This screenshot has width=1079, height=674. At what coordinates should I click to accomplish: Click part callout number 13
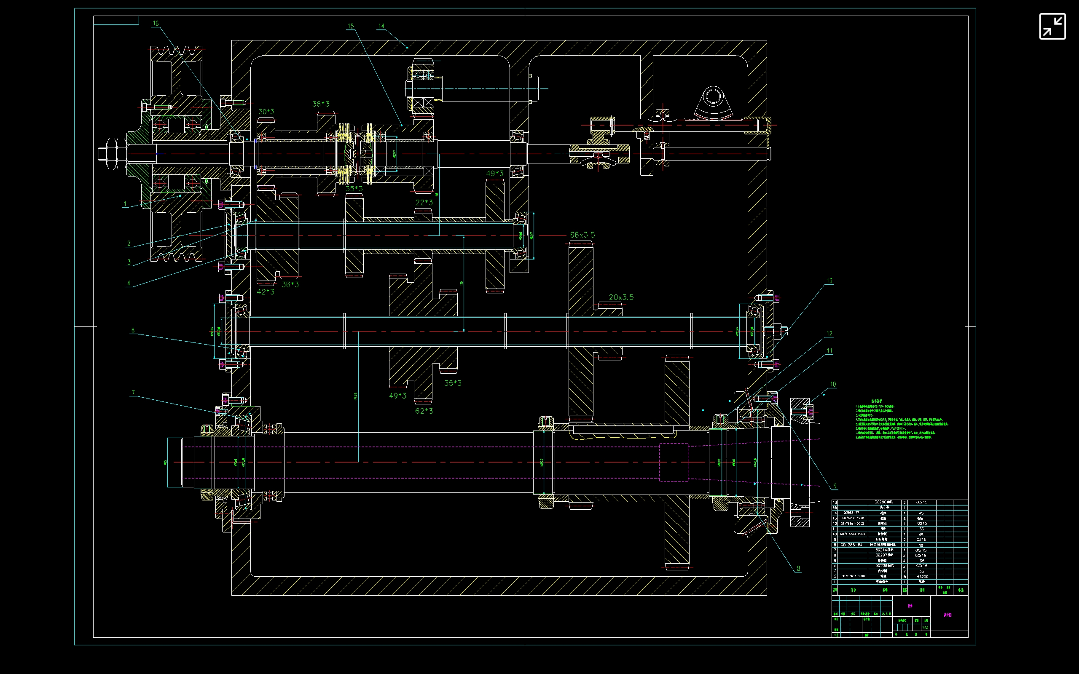tap(829, 281)
